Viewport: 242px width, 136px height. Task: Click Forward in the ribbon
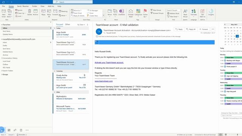click(55, 12)
